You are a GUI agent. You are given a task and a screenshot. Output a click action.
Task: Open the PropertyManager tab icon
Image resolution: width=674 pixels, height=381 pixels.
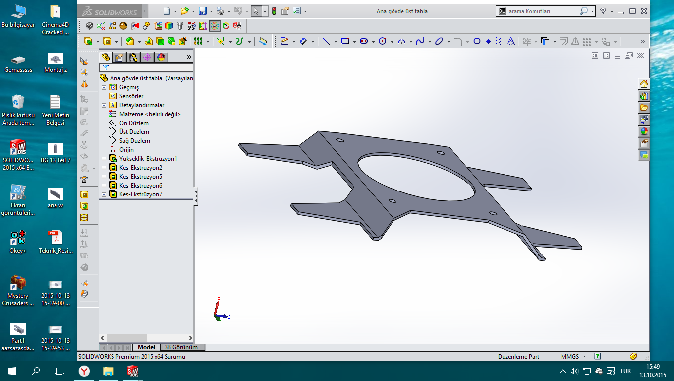point(119,57)
